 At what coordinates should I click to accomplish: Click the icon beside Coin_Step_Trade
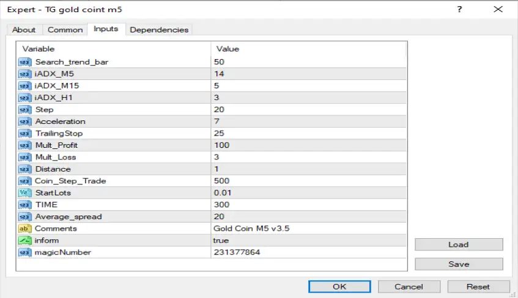25,181
